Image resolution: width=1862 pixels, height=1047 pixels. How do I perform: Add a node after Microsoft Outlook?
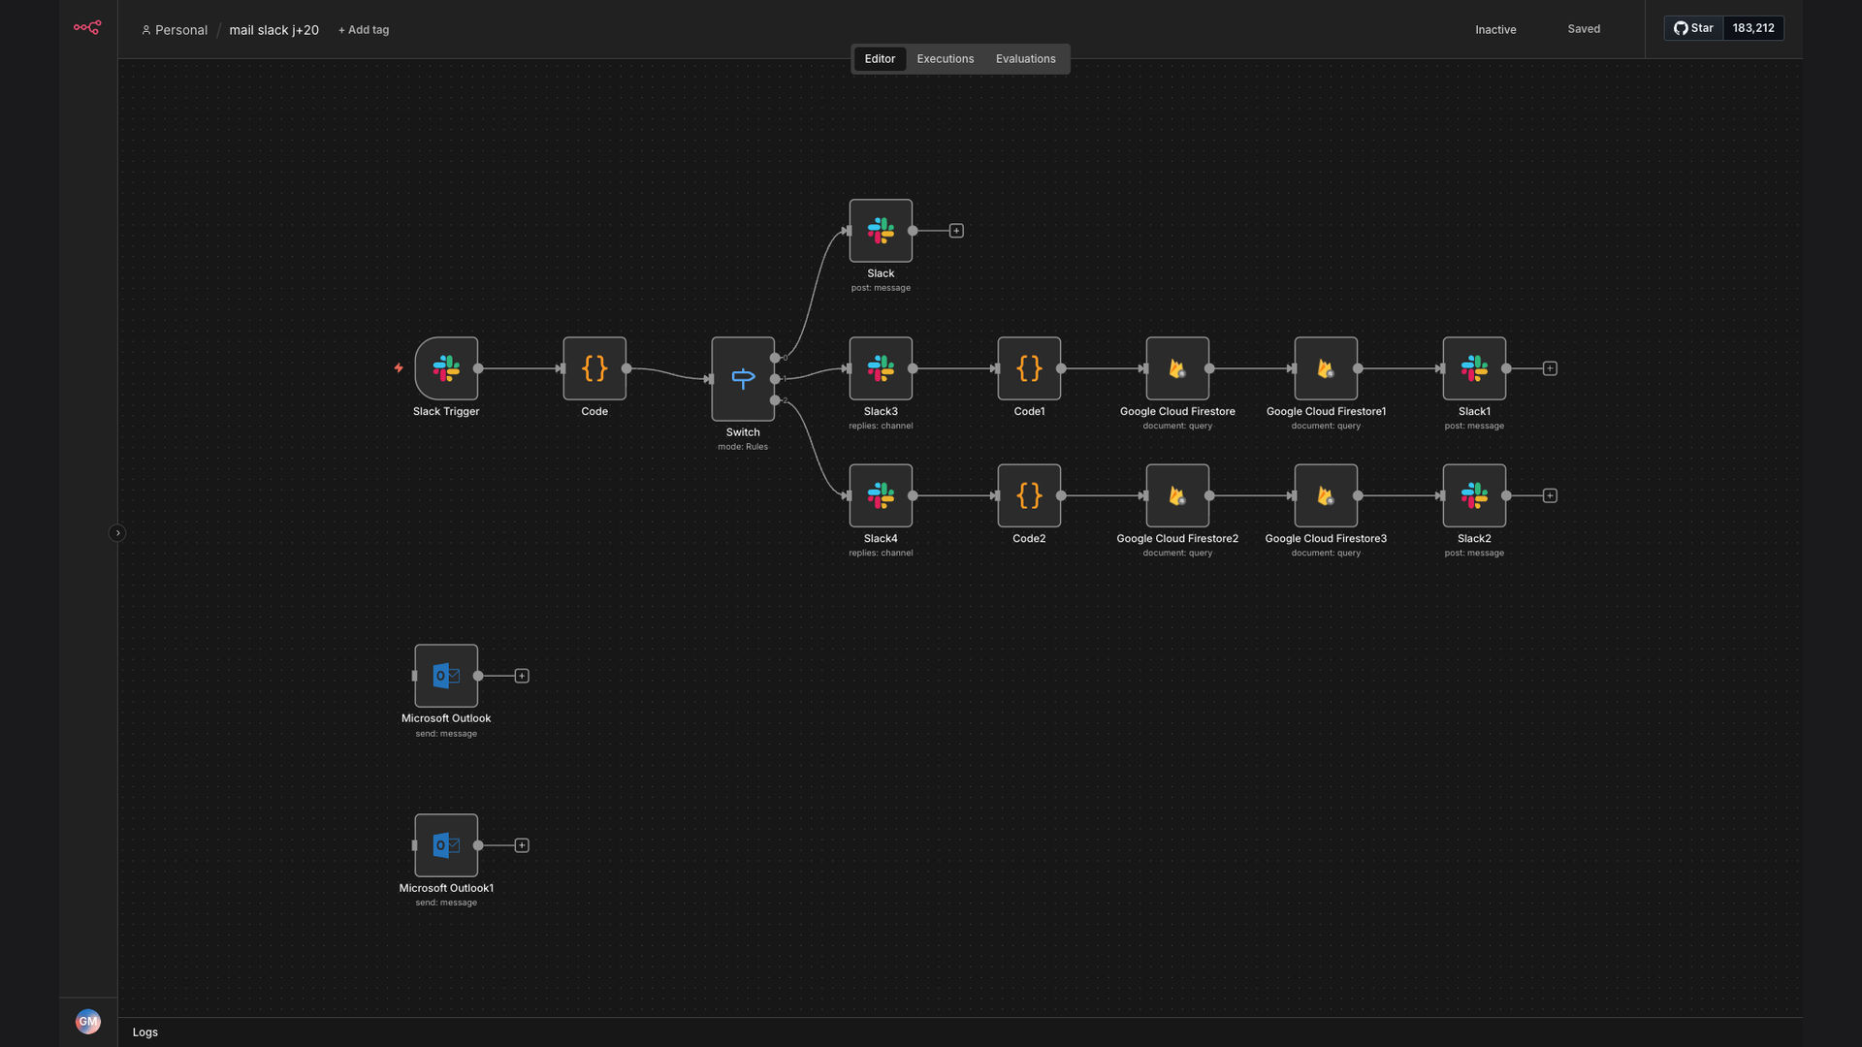click(x=522, y=676)
